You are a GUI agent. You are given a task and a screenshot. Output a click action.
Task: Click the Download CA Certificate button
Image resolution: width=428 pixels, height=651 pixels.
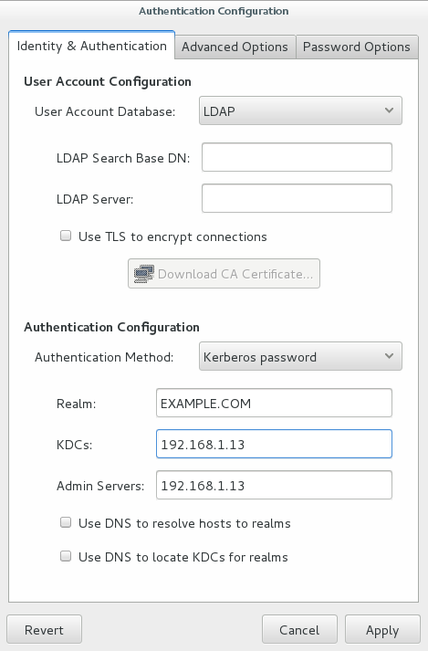[x=224, y=274]
